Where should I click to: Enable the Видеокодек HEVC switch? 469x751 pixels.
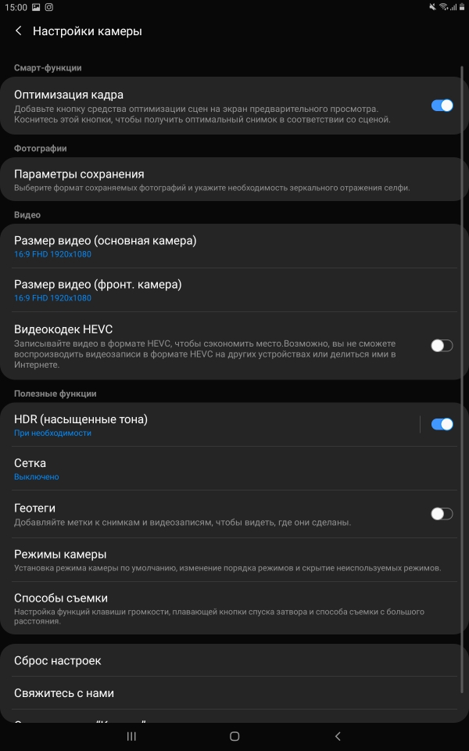tap(442, 346)
